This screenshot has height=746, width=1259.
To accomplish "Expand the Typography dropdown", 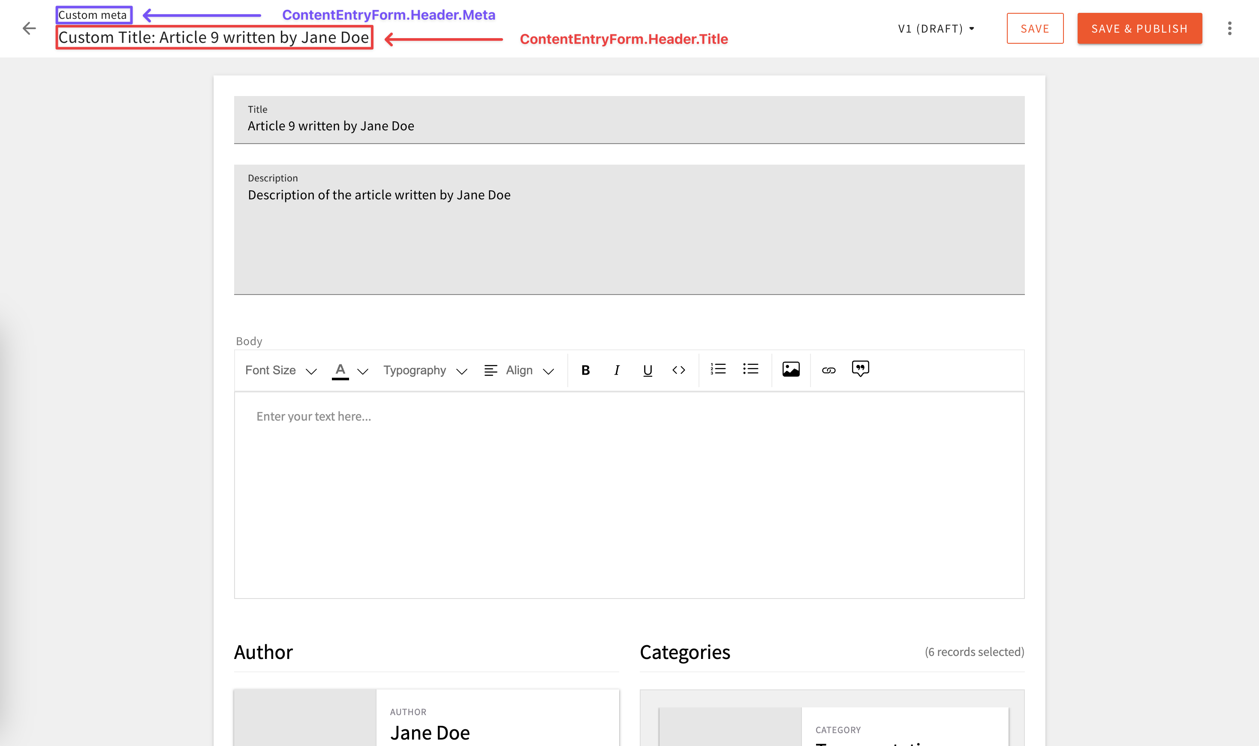I will point(425,370).
